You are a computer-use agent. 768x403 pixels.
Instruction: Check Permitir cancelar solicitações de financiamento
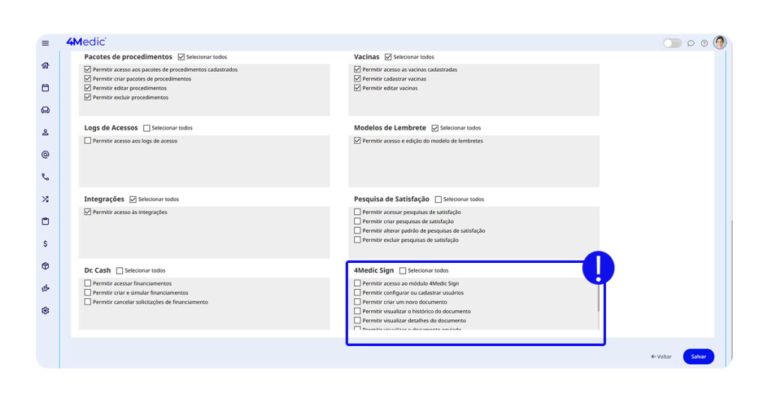tap(88, 302)
